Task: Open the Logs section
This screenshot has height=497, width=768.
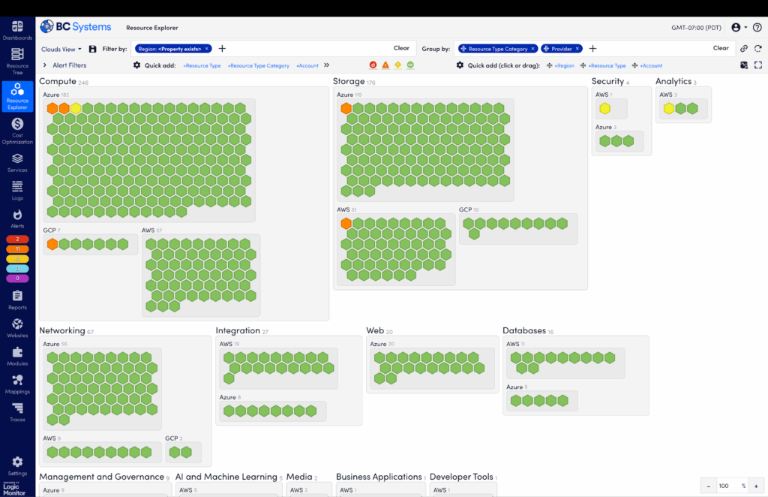Action: tap(17, 191)
